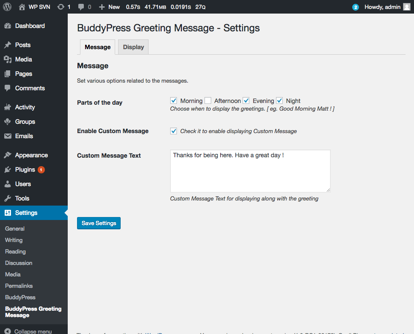Open Permalinks settings submenu
Image resolution: width=414 pixels, height=334 pixels.
(19, 286)
